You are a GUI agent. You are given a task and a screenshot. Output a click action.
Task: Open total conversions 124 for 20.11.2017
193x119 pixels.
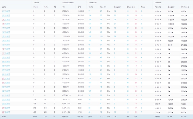point(90,16)
